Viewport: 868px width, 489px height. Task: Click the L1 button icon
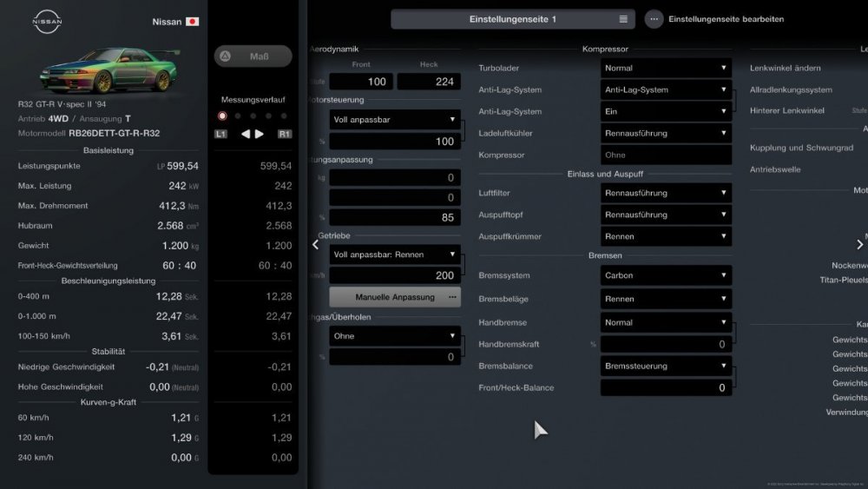coord(220,134)
